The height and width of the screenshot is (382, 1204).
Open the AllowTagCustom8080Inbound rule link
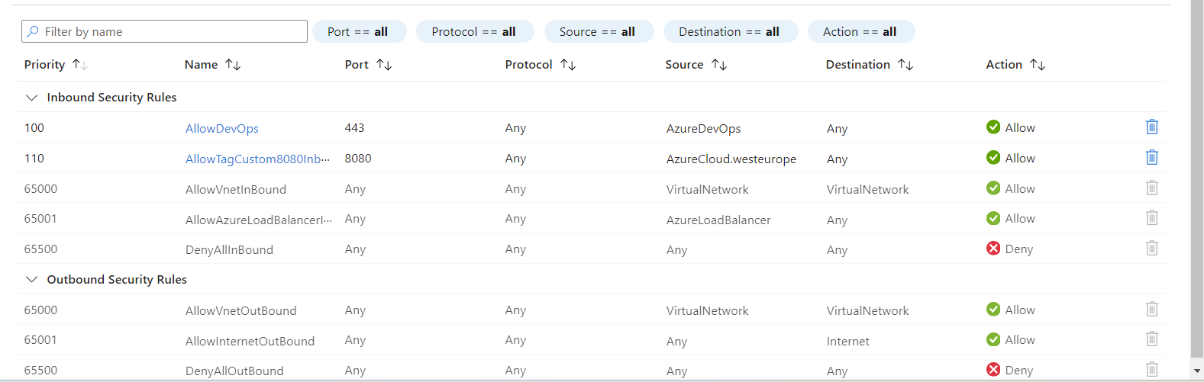coord(257,159)
